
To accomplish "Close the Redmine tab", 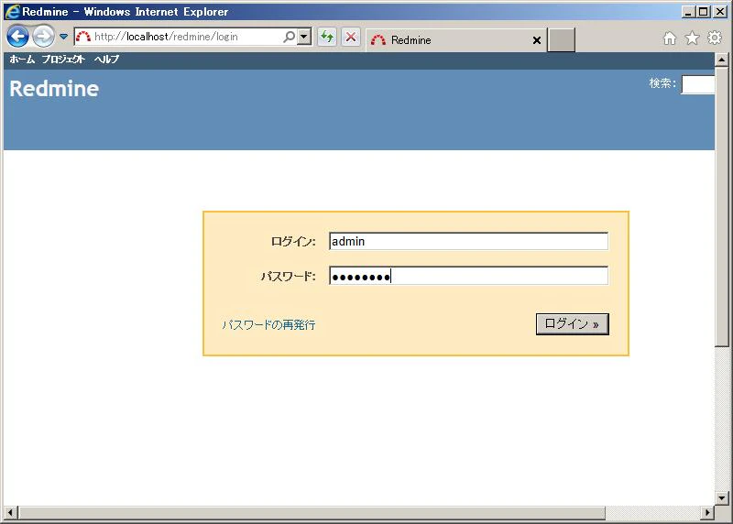I will pos(537,40).
